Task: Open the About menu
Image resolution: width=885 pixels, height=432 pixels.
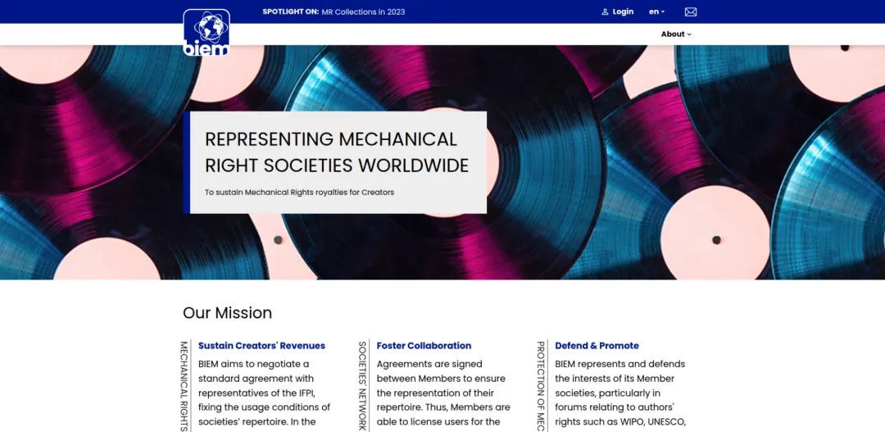Action: coord(676,34)
